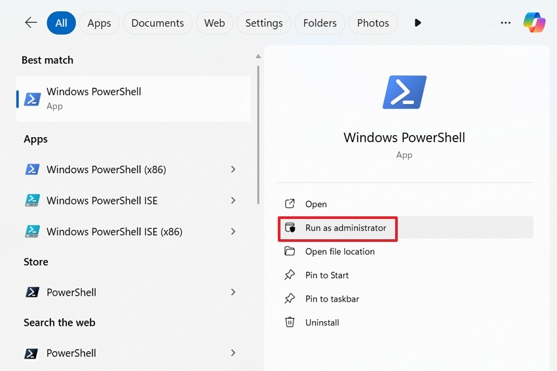Select the Windows PowerShell ISE result text
Image resolution: width=557 pixels, height=371 pixels.
click(102, 201)
